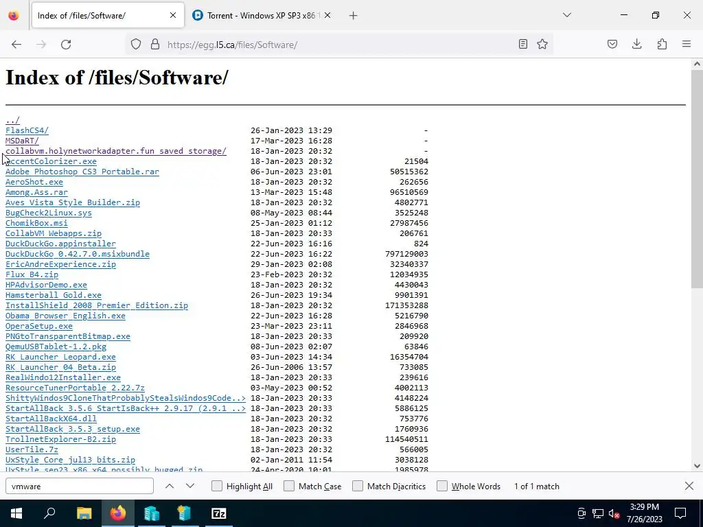Close the find bar
Viewport: 703px width, 527px height.
(689, 486)
